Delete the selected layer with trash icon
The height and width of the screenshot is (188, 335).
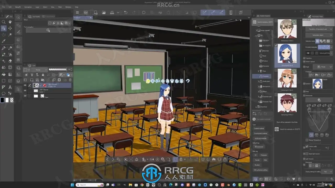coord(70,80)
